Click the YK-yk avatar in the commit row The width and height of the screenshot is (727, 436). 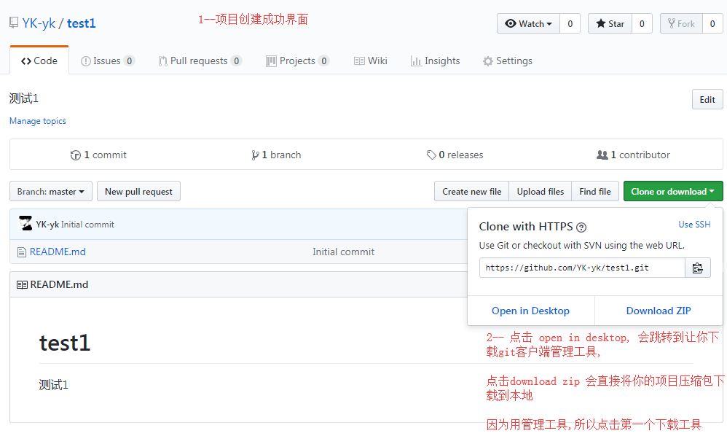(25, 224)
